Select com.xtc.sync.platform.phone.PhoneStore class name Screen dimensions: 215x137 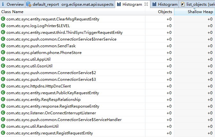click(x=44, y=53)
